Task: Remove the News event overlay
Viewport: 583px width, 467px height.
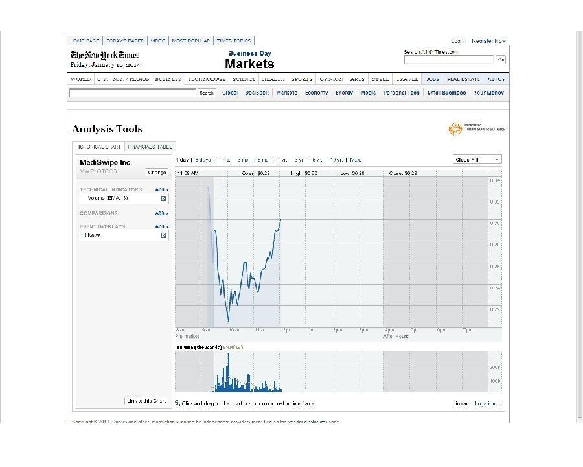Action: click(x=163, y=235)
